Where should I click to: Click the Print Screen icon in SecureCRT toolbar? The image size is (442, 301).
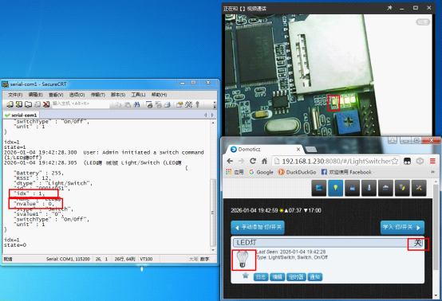149,104
